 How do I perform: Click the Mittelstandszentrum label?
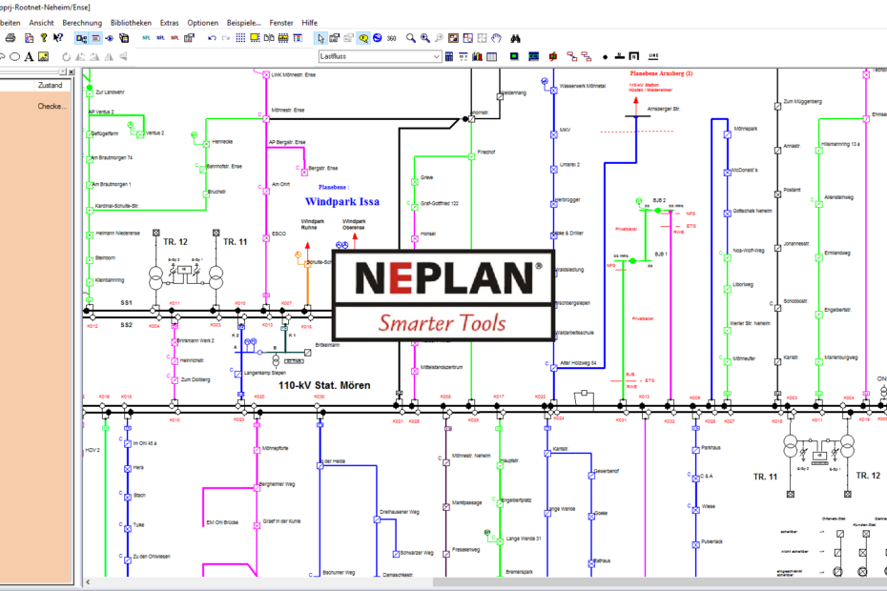(x=442, y=367)
